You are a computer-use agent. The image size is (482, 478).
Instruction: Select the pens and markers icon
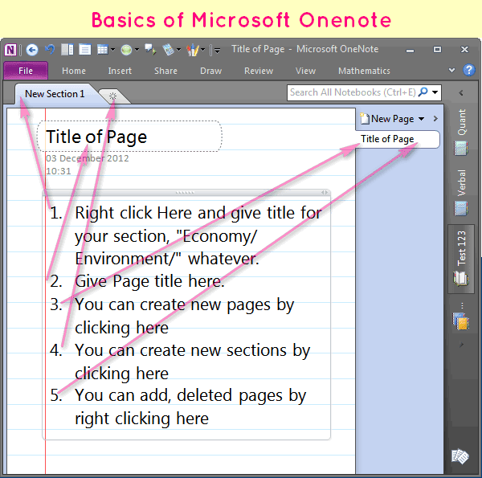point(193,50)
